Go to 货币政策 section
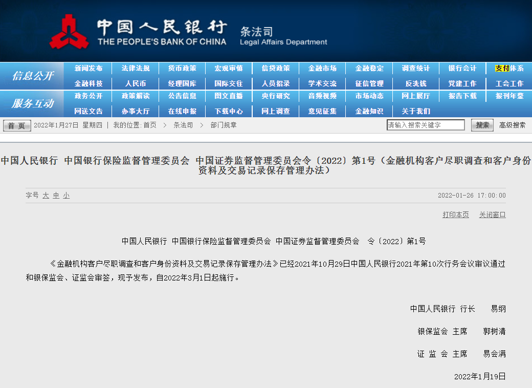The image size is (532, 388). point(182,68)
